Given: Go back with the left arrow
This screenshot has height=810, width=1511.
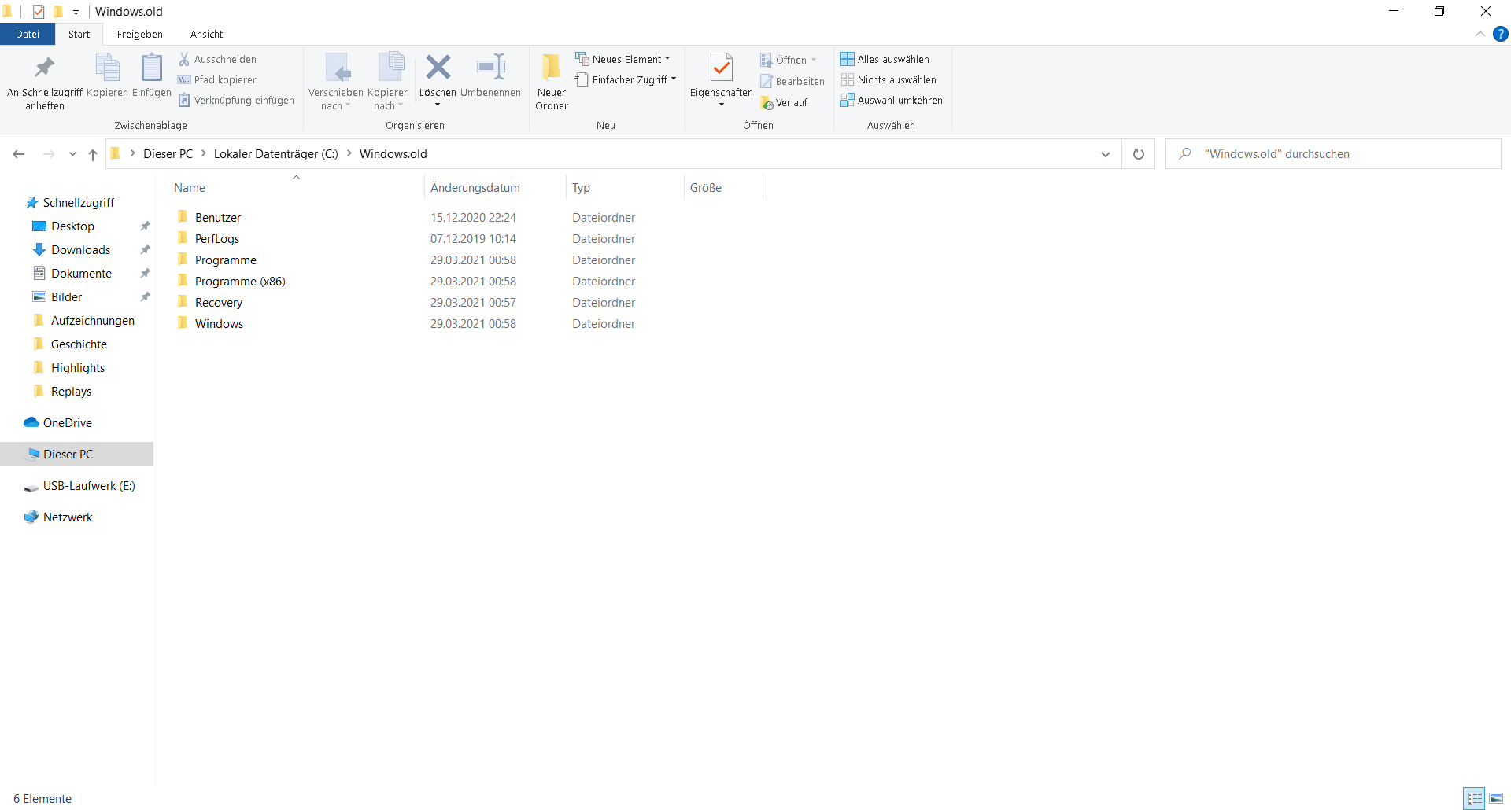Looking at the screenshot, I should click(x=19, y=154).
